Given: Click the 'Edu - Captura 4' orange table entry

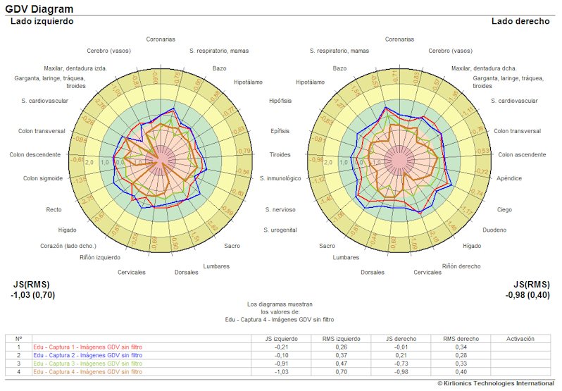Looking at the screenshot, I should point(87,371).
